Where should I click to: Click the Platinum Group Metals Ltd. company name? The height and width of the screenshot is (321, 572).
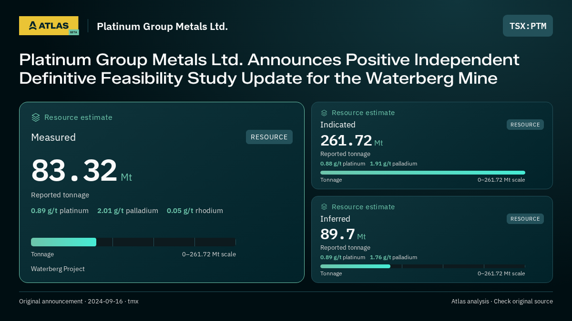pyautogui.click(x=162, y=26)
